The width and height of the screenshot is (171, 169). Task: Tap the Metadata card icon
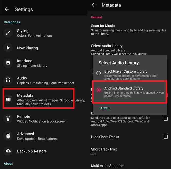tap(8, 99)
